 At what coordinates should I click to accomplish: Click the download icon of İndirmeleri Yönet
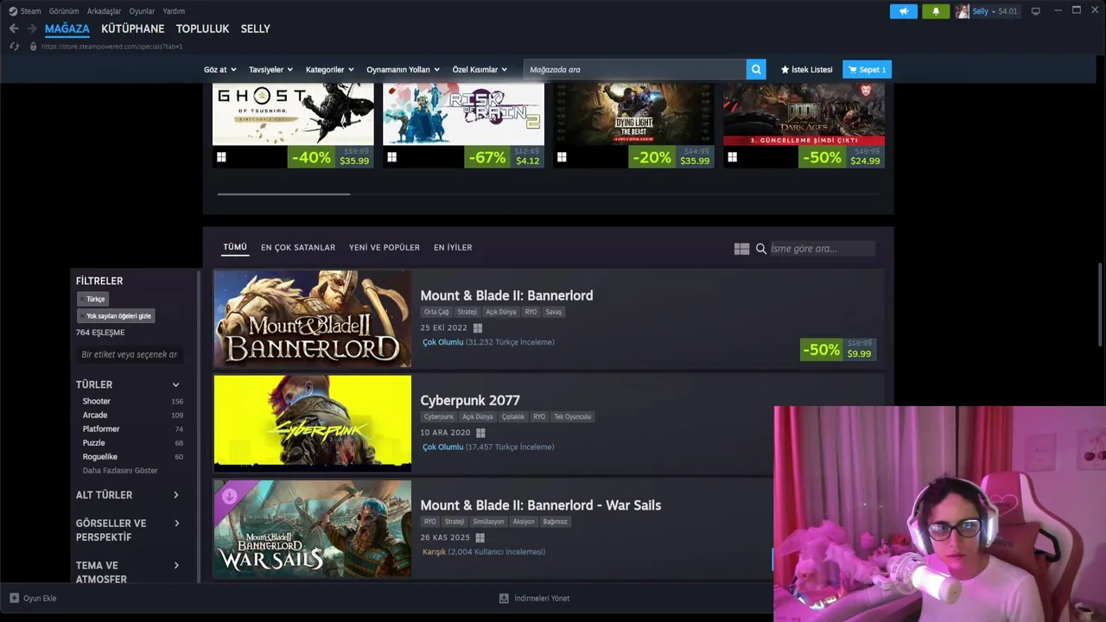pyautogui.click(x=504, y=598)
